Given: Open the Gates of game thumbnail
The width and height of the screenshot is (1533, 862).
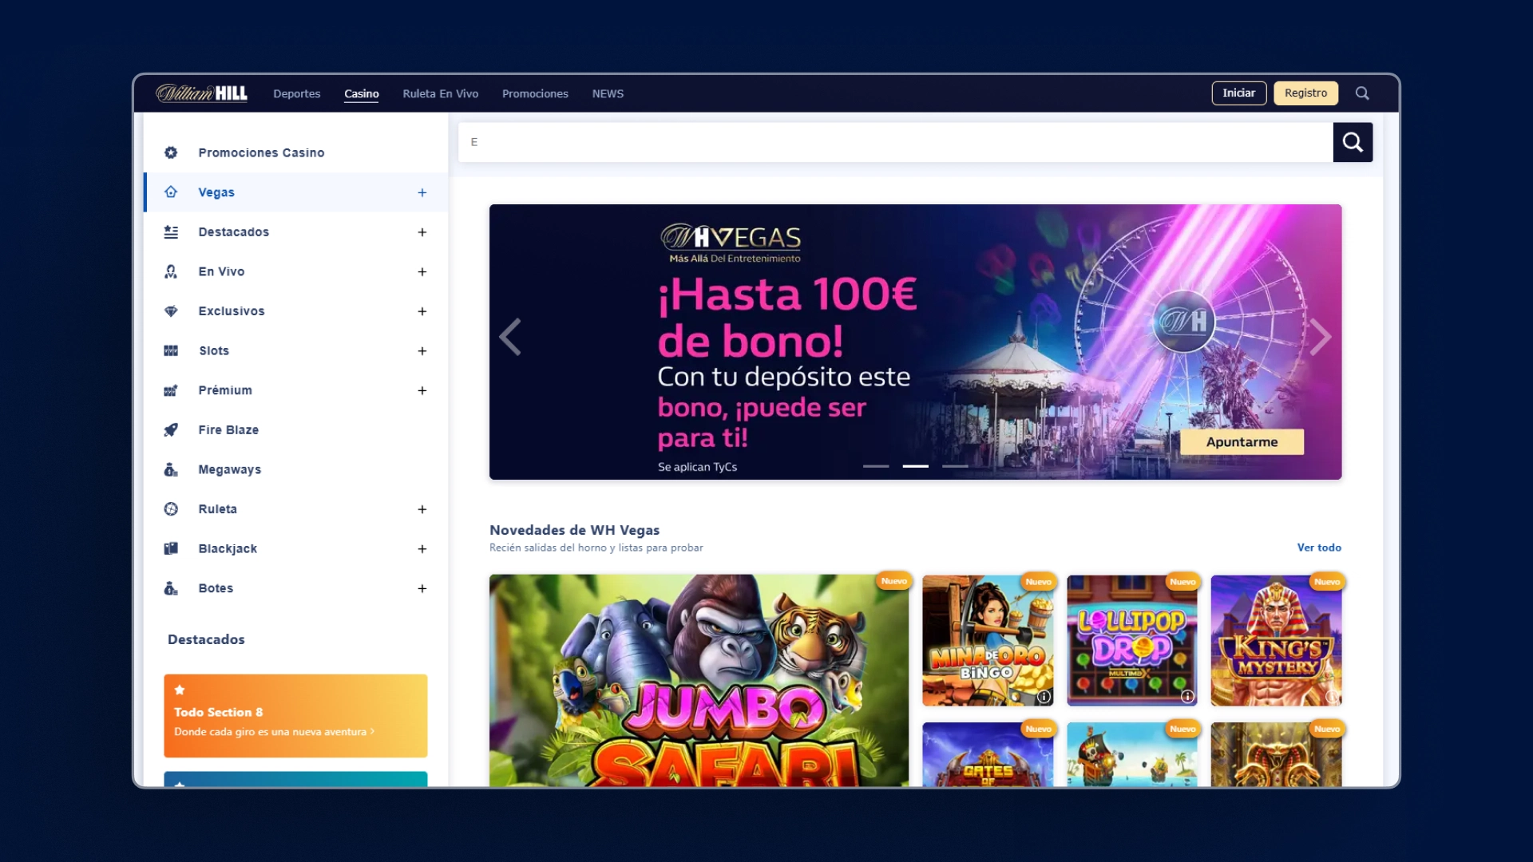Looking at the screenshot, I should (x=988, y=754).
